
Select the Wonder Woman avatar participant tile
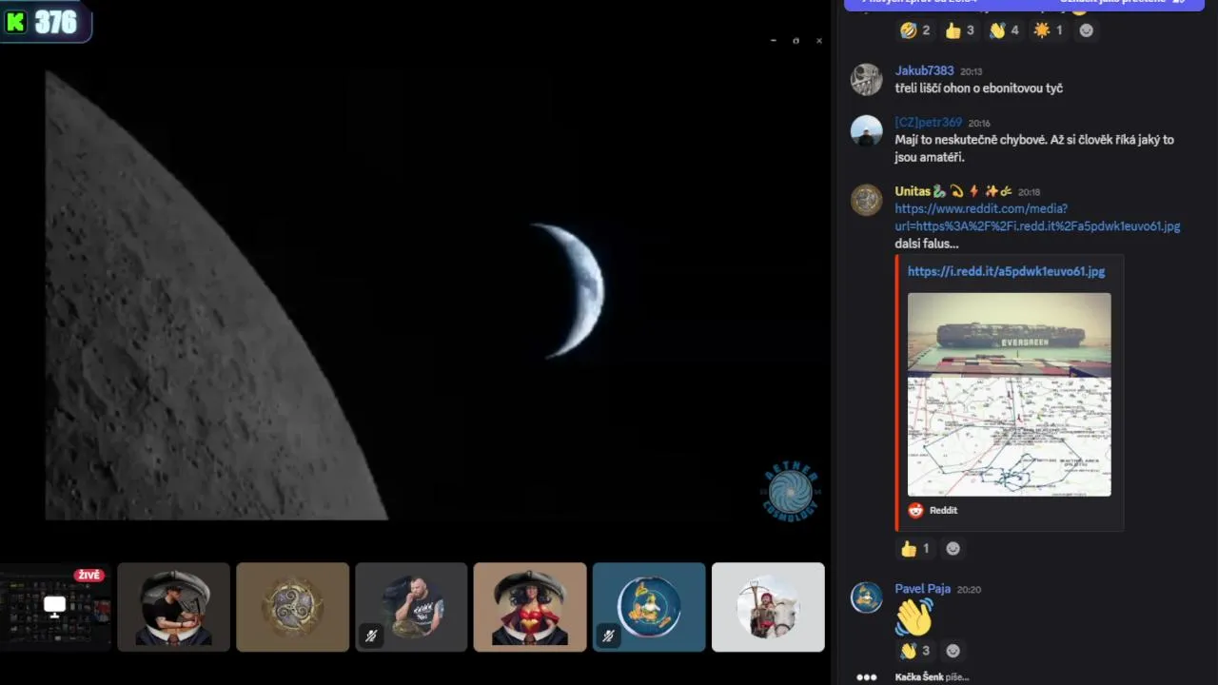(530, 607)
